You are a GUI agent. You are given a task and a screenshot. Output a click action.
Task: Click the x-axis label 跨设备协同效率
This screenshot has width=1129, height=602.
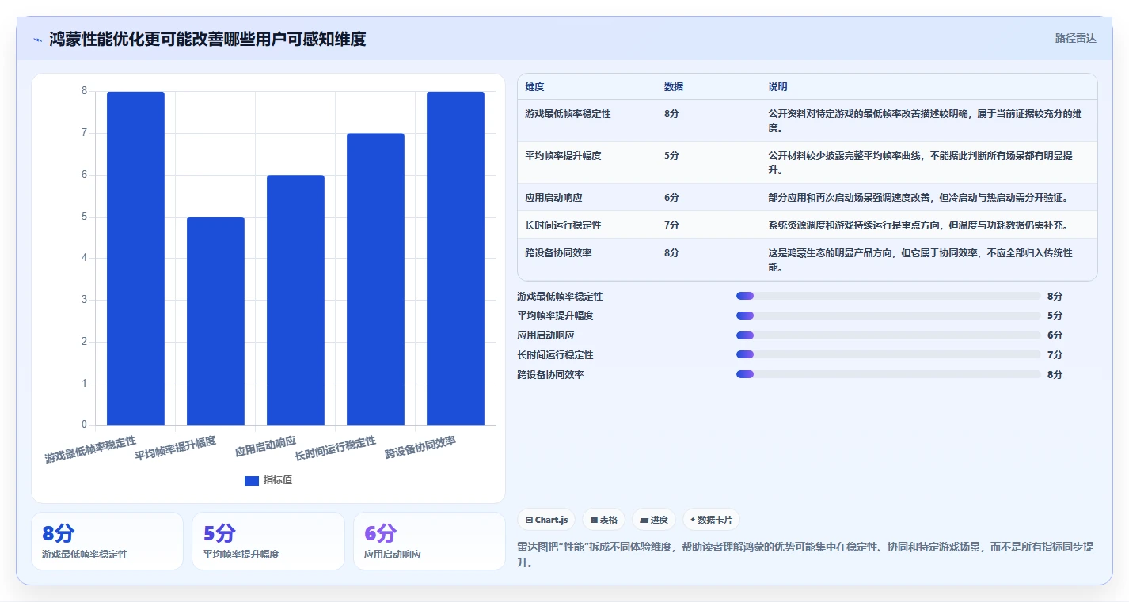coord(420,448)
